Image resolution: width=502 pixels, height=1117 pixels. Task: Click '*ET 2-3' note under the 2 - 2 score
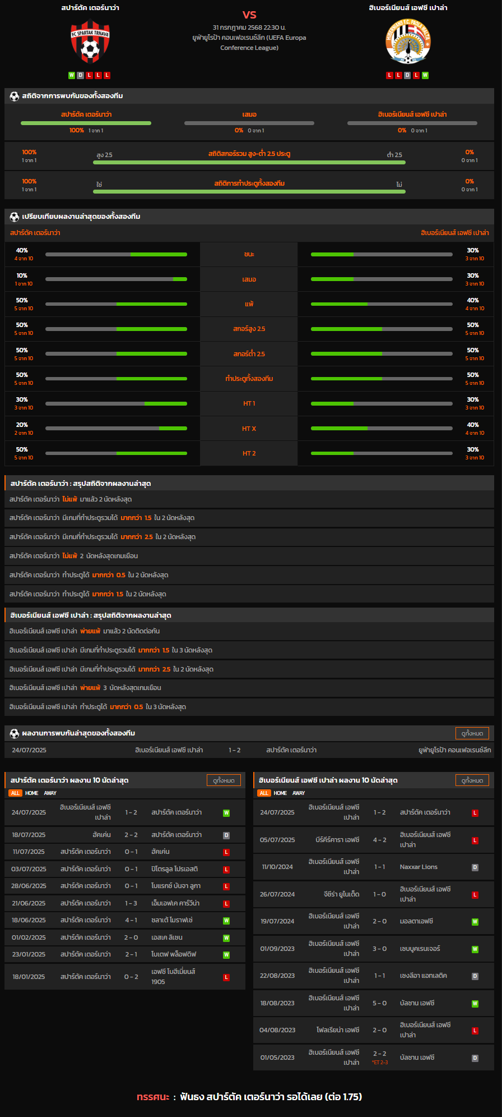380,1063
